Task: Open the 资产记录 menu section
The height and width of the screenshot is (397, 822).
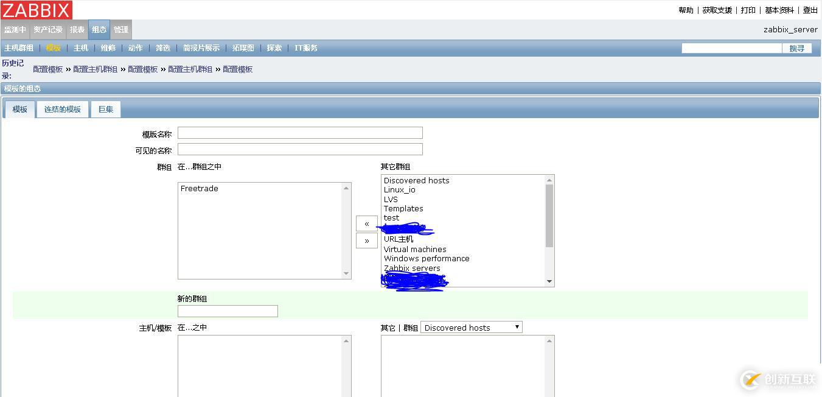Action: [49, 29]
